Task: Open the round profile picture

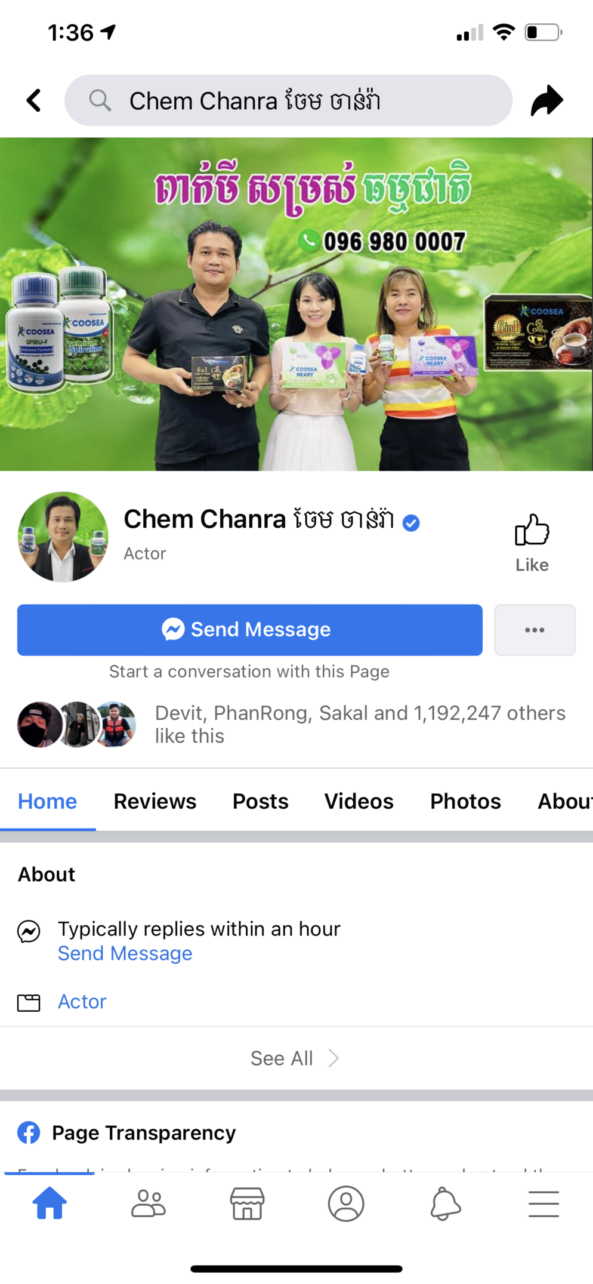Action: (x=63, y=537)
